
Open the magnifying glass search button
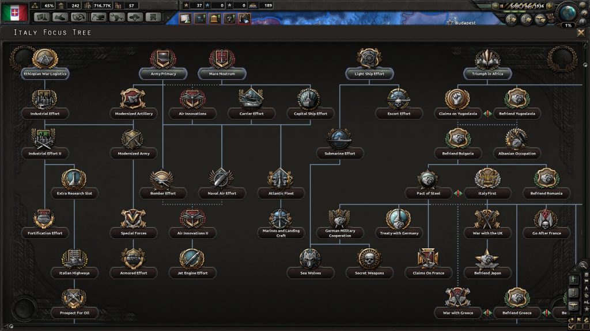[583, 265]
